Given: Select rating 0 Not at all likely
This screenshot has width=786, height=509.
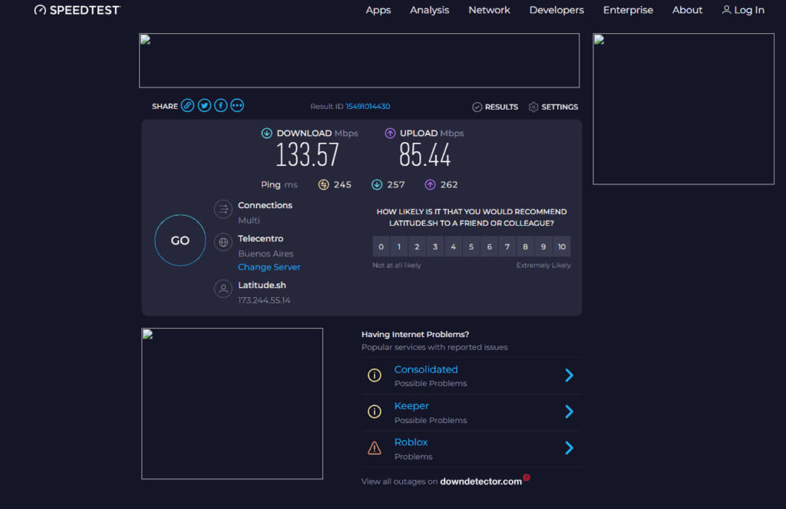Looking at the screenshot, I should point(381,246).
